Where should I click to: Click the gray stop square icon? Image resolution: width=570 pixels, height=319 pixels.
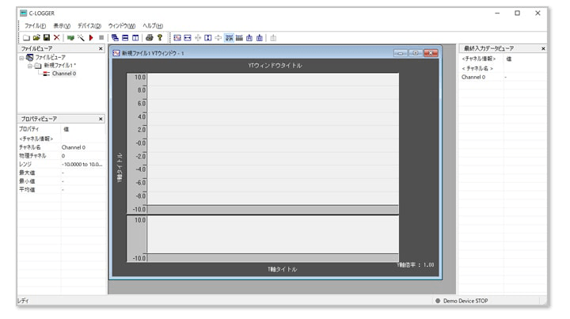(101, 37)
